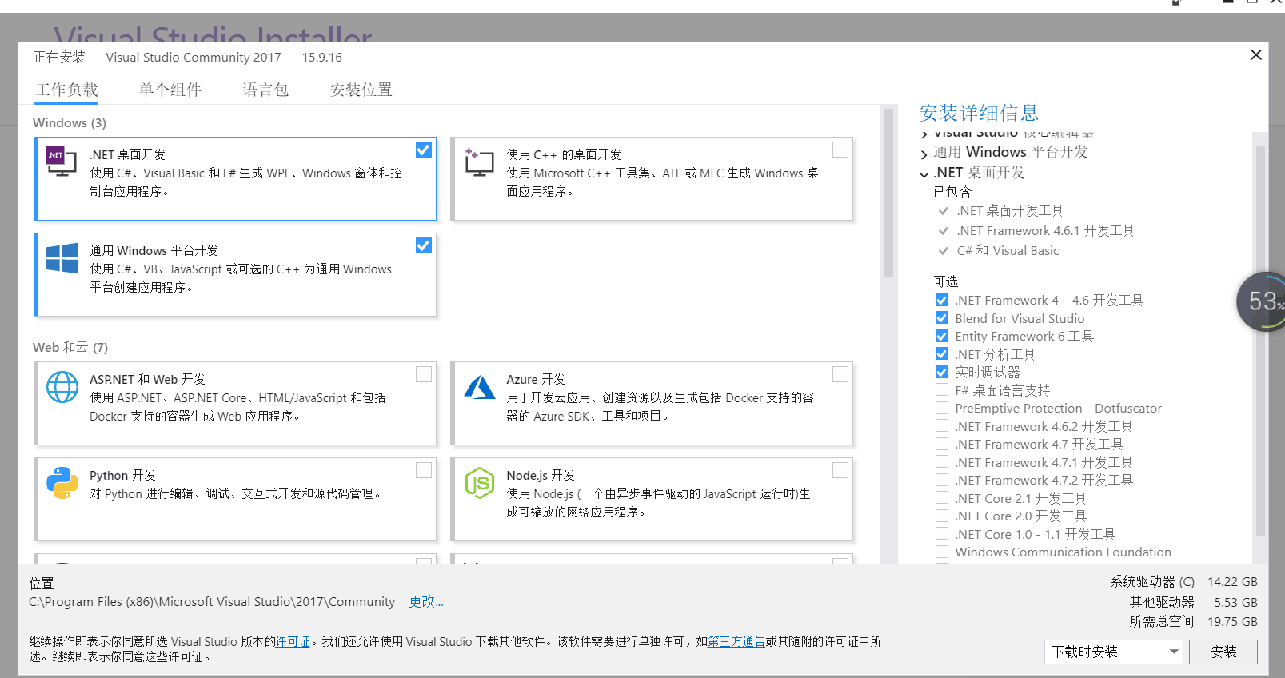Check the Python 开发 workload checkbox
1285x678 pixels.
click(x=424, y=470)
